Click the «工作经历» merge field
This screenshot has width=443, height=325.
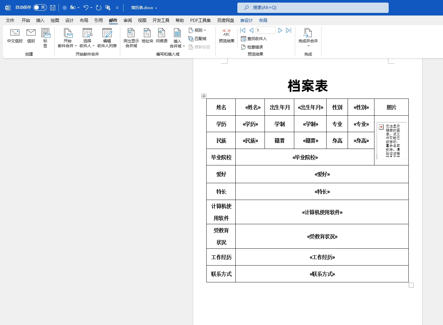tap(322, 257)
